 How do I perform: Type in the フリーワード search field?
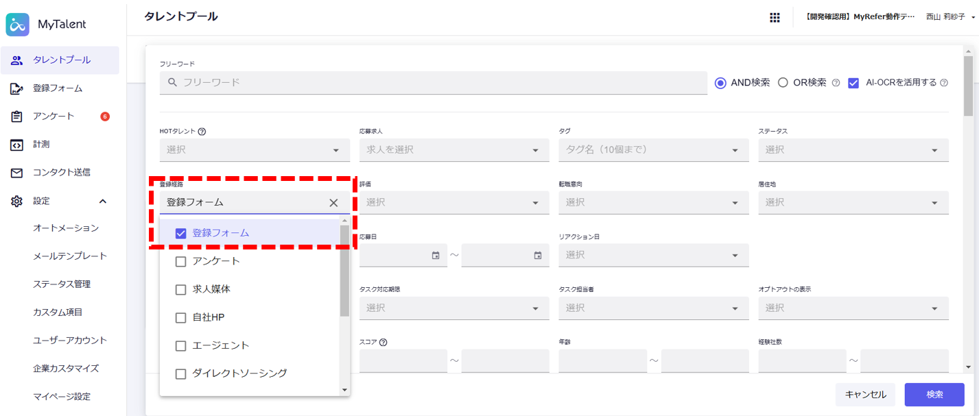tap(439, 82)
